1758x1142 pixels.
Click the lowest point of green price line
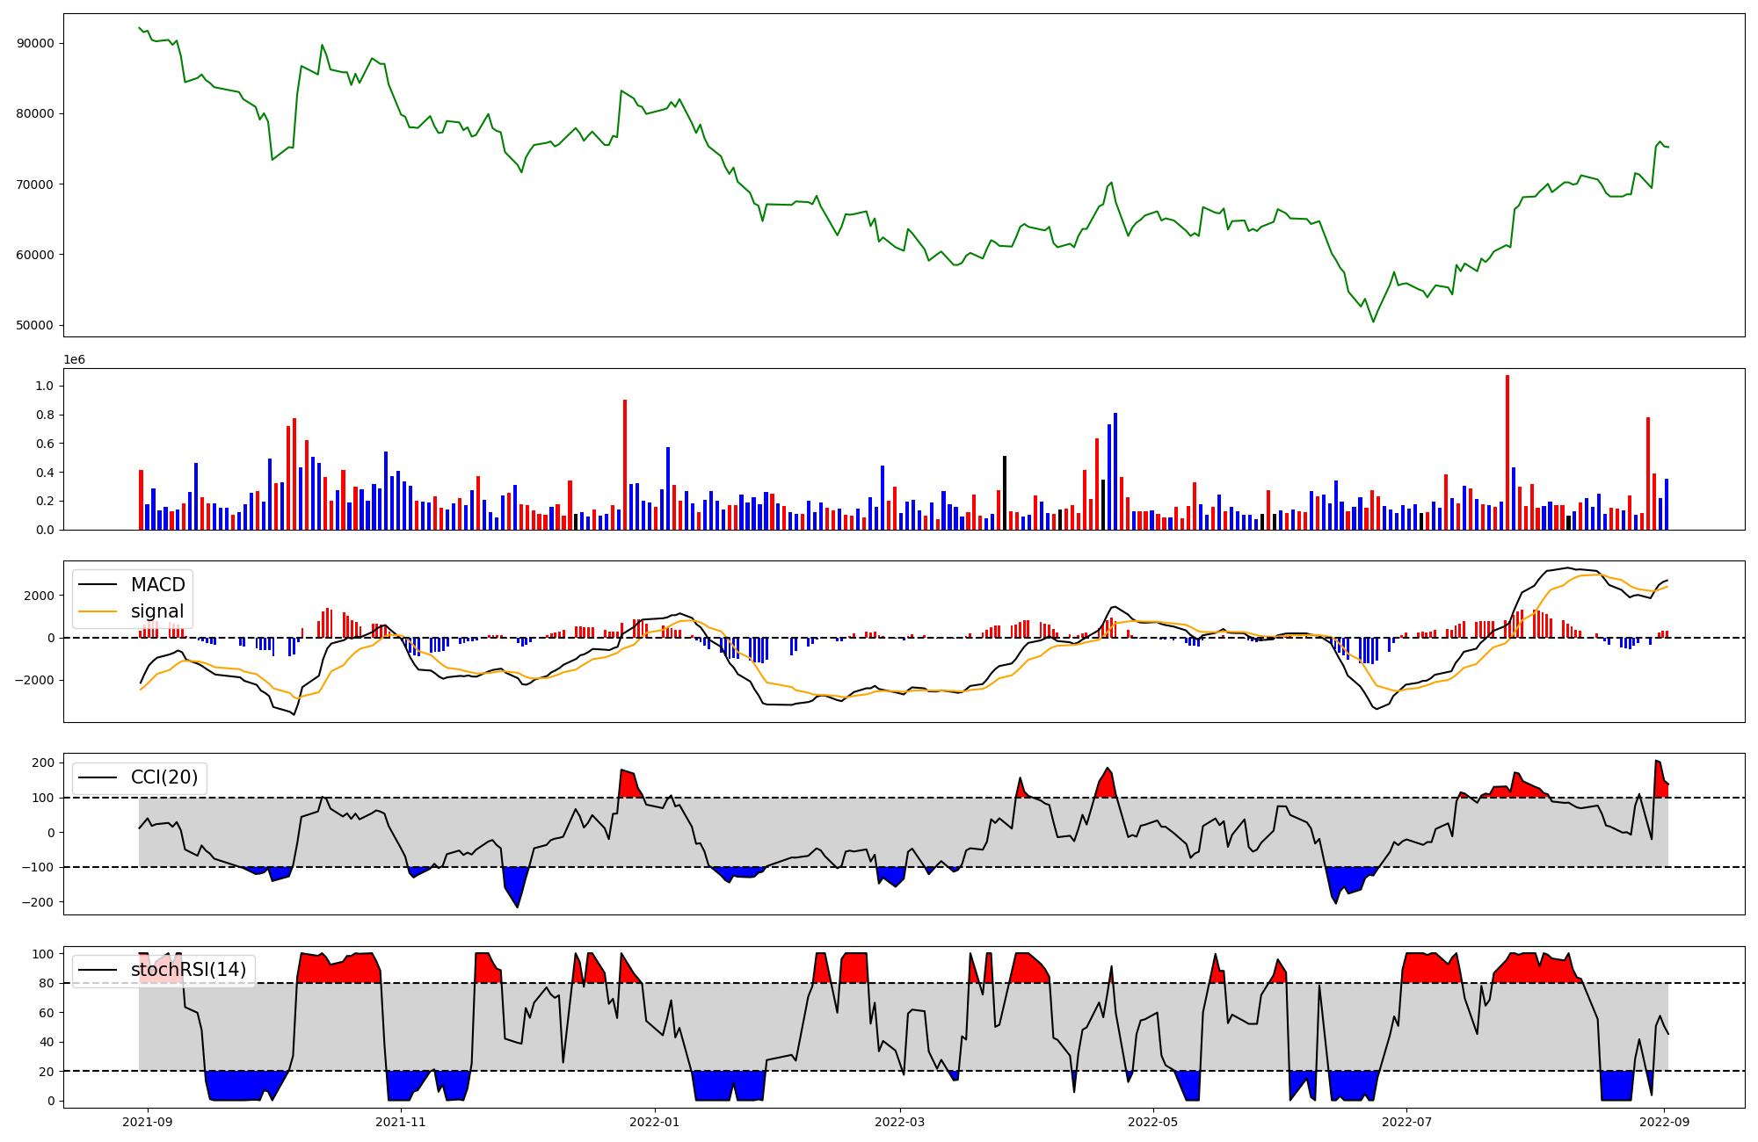pos(1373,322)
